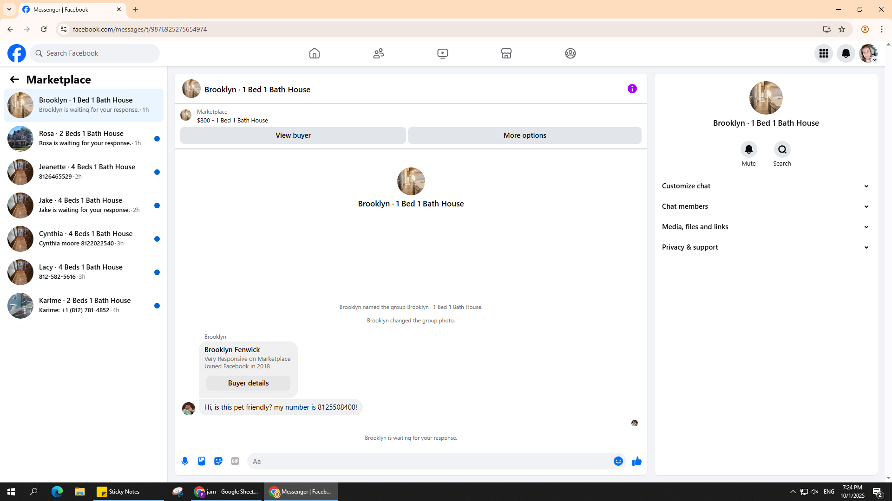Open the Menu grid icon
The height and width of the screenshot is (501, 892).
824,53
